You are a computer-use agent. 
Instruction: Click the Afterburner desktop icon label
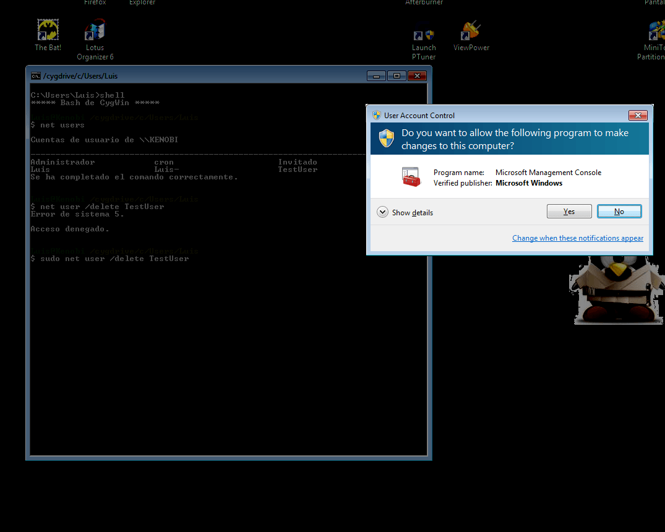[x=424, y=2]
